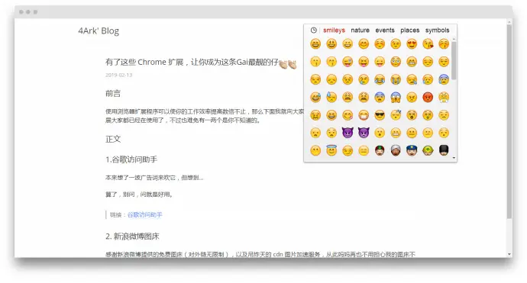Insert the tears of joy emoji
The image size is (527, 283).
tap(380, 79)
